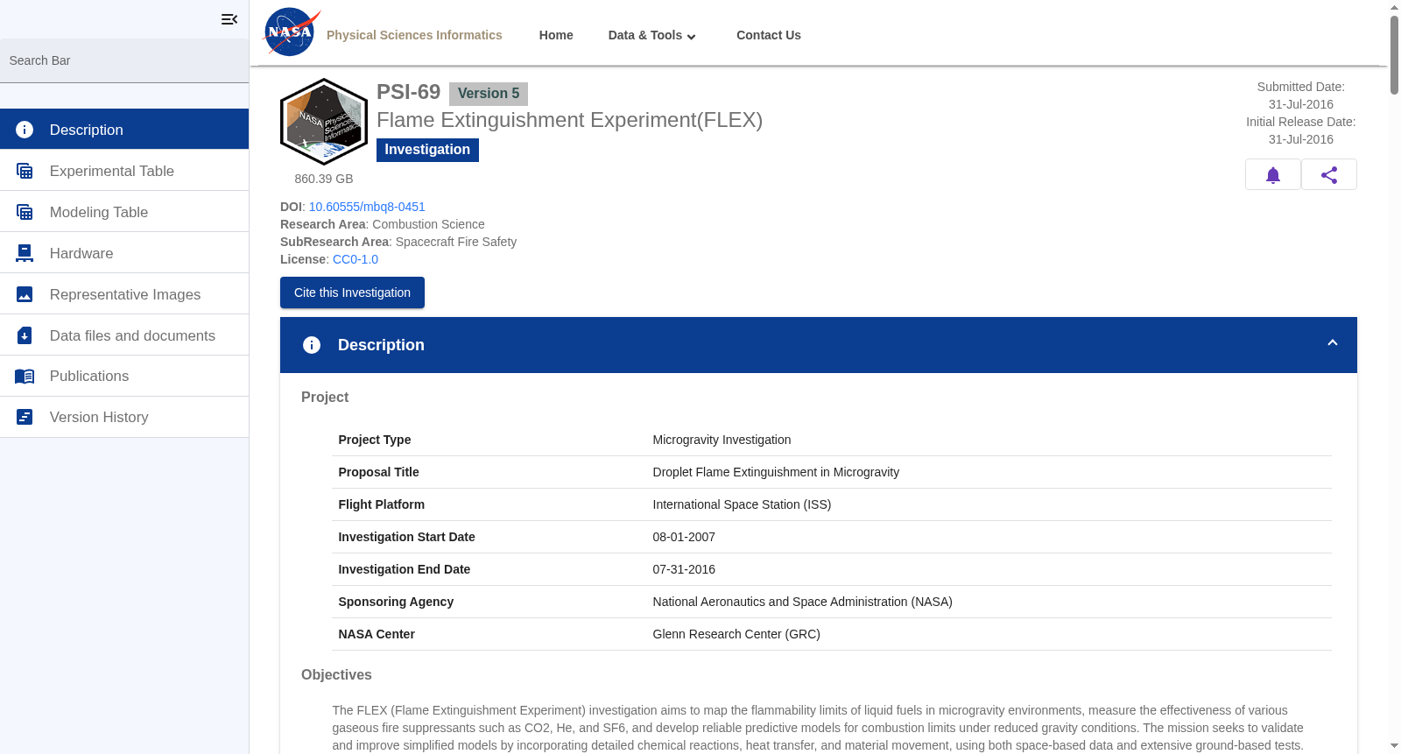Viewport: 1401px width, 754px height.
Task: Click the Publications book icon
Action: [25, 377]
